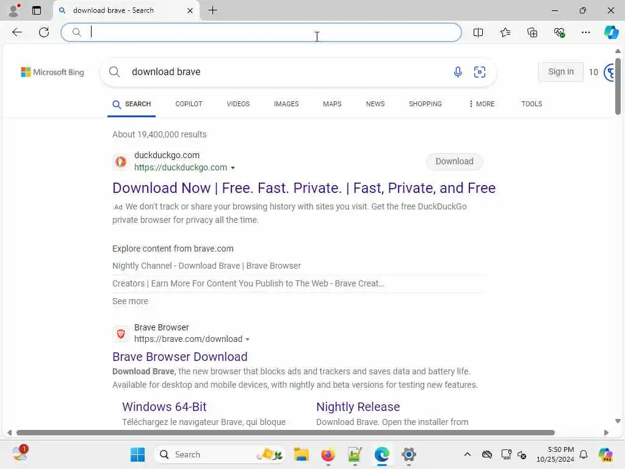
Task: Search by voice microphone icon
Action: [458, 72]
